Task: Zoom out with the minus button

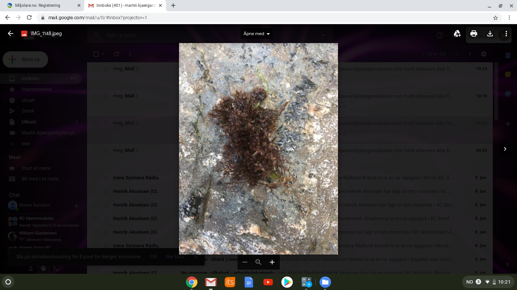Action: click(245, 262)
